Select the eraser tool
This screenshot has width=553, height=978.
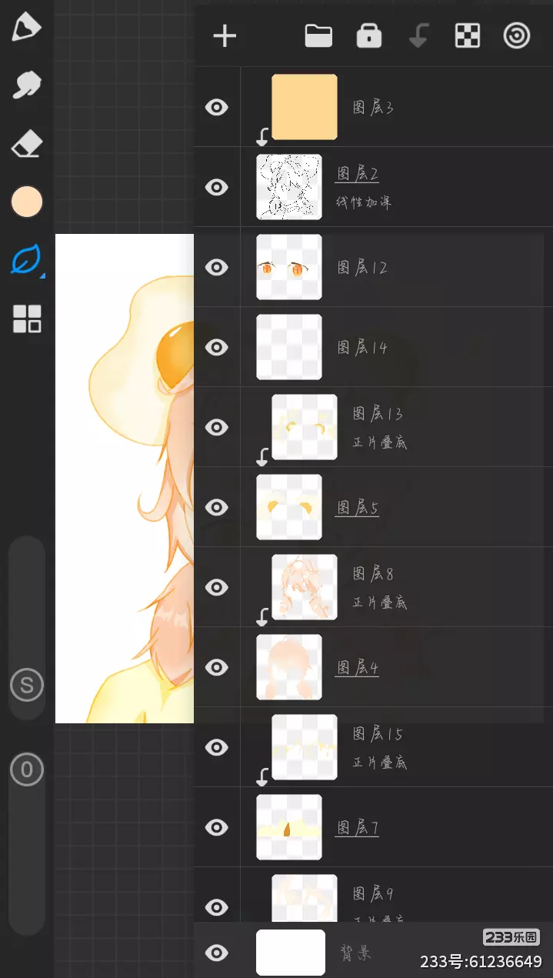click(26, 144)
